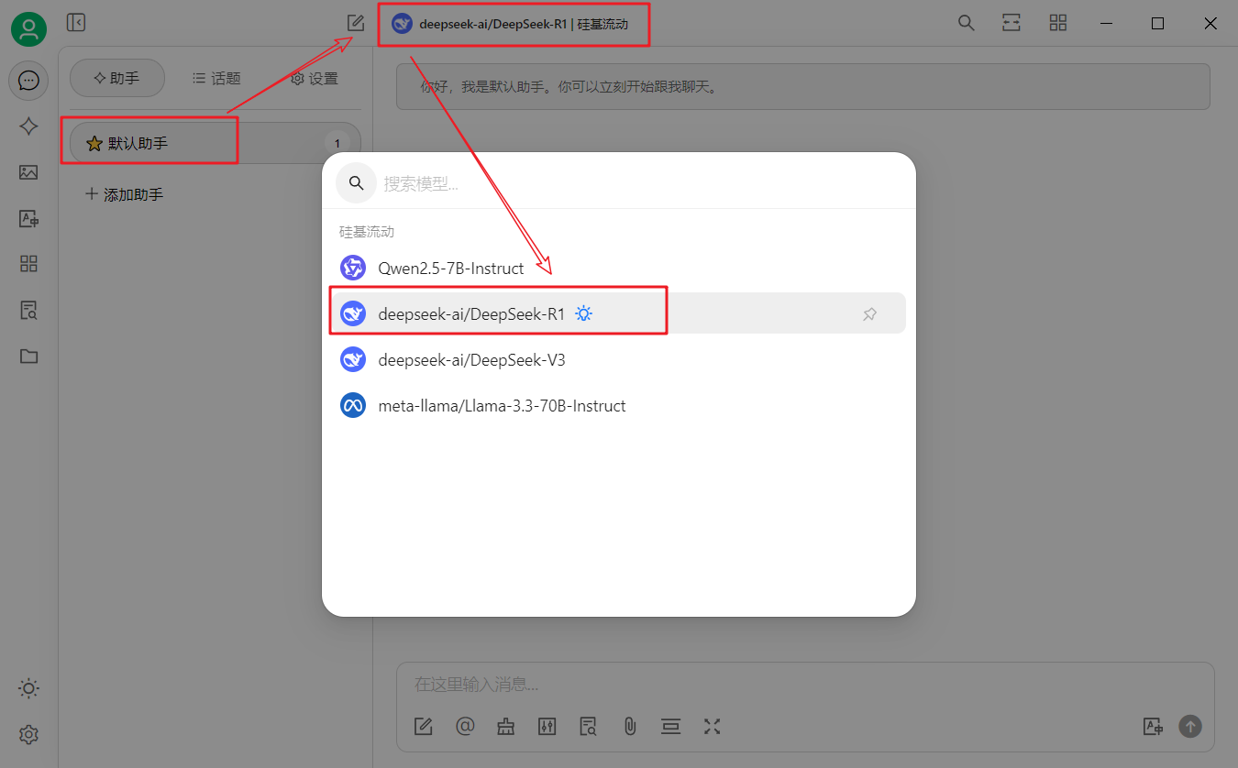Open the agents sparkle icon in sidebar
Viewport: 1238px width, 768px height.
(28, 126)
